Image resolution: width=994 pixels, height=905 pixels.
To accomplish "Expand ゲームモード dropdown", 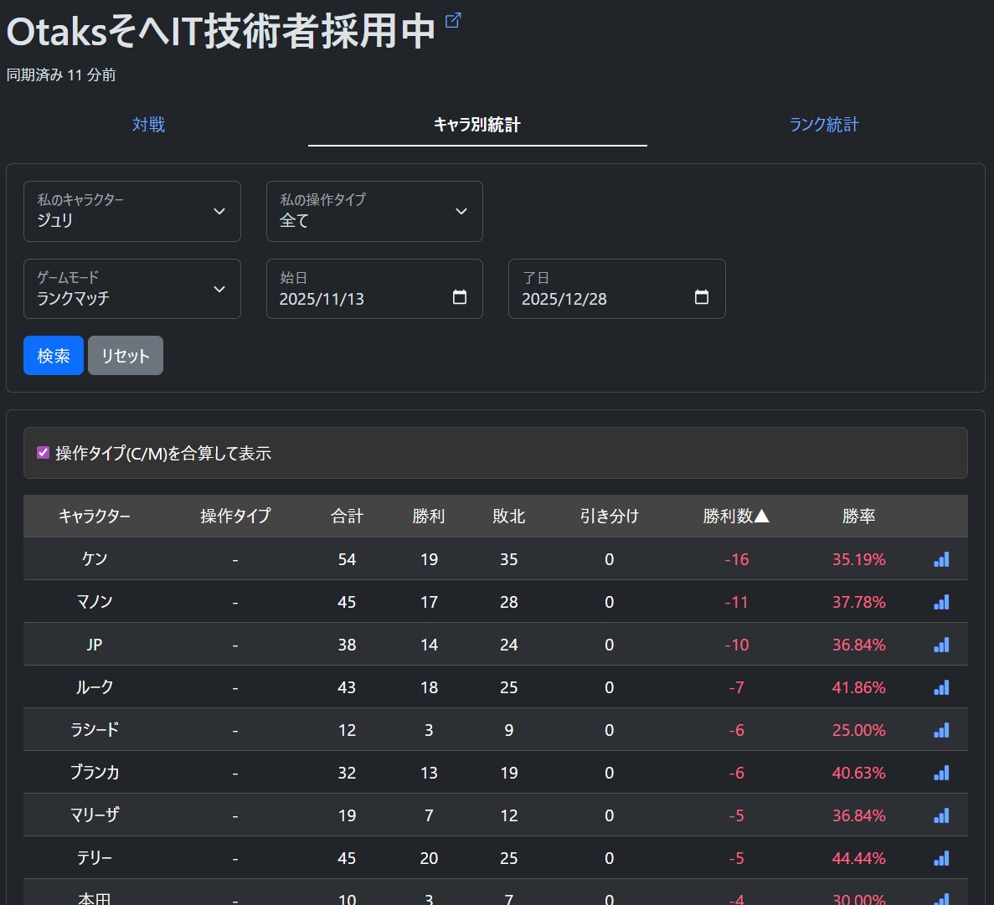I will tap(131, 289).
